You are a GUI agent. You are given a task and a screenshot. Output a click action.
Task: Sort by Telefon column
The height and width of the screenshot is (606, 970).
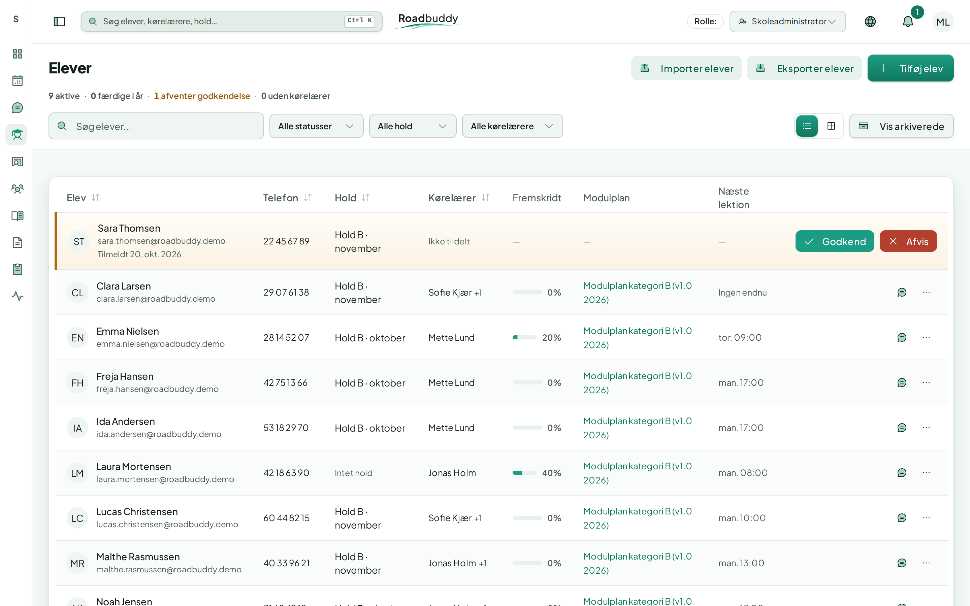pos(287,198)
